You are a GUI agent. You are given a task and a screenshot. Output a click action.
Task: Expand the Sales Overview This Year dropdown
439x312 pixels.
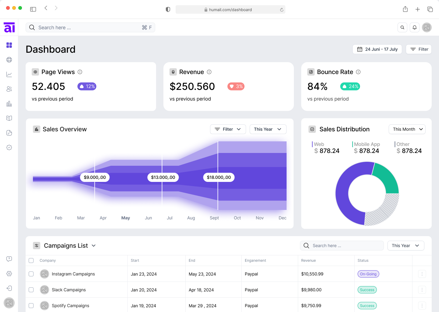pyautogui.click(x=268, y=129)
